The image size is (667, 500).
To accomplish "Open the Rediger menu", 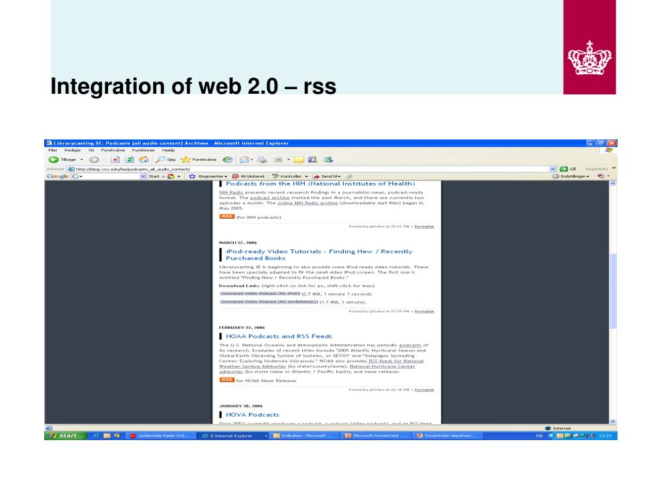I will [x=72, y=150].
